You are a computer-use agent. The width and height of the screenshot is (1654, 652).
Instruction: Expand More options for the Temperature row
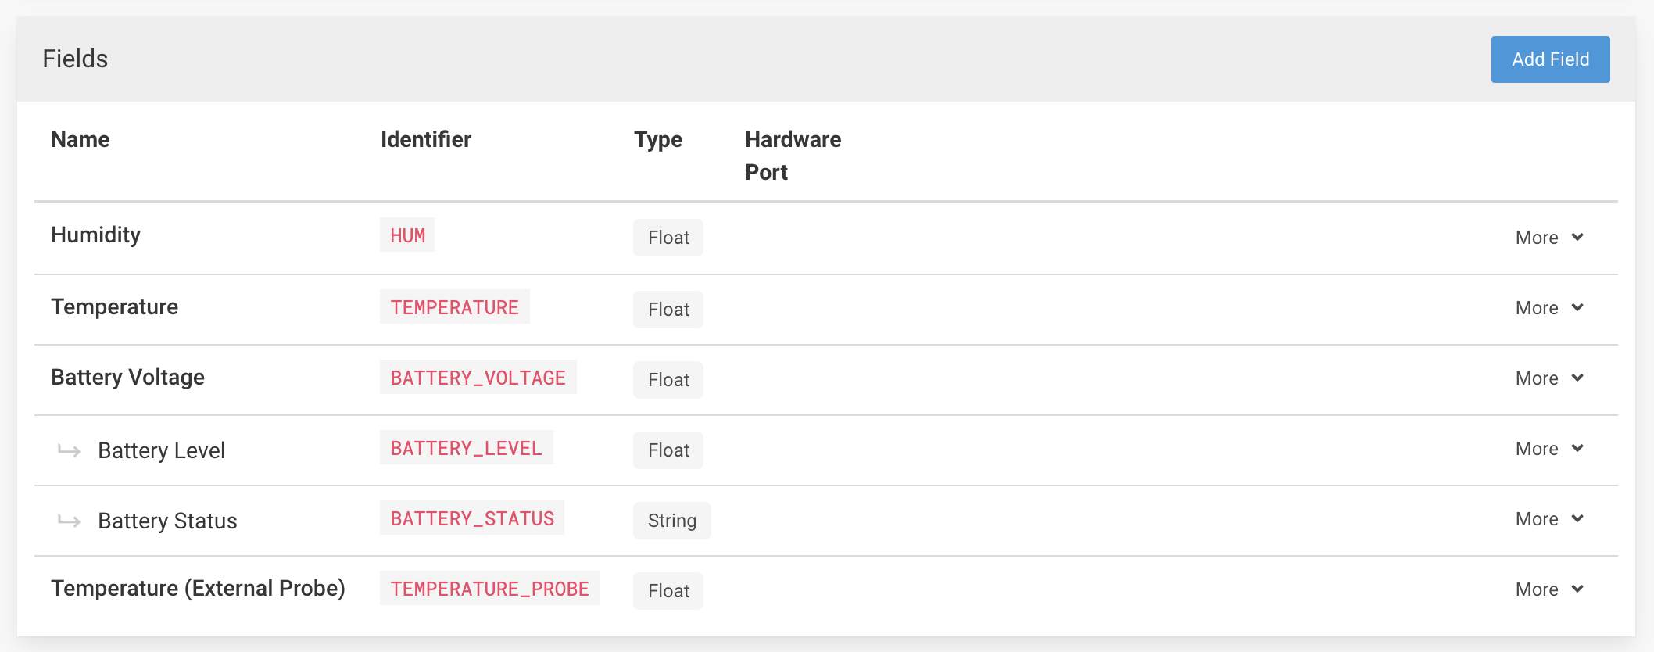coord(1549,308)
